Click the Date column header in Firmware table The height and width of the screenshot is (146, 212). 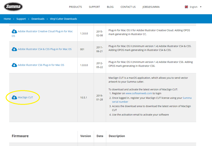pos(100,136)
